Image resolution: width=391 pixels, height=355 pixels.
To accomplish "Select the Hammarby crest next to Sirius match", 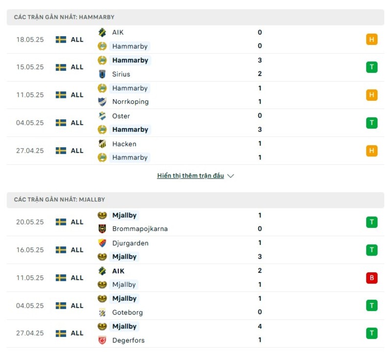I will pos(103,60).
